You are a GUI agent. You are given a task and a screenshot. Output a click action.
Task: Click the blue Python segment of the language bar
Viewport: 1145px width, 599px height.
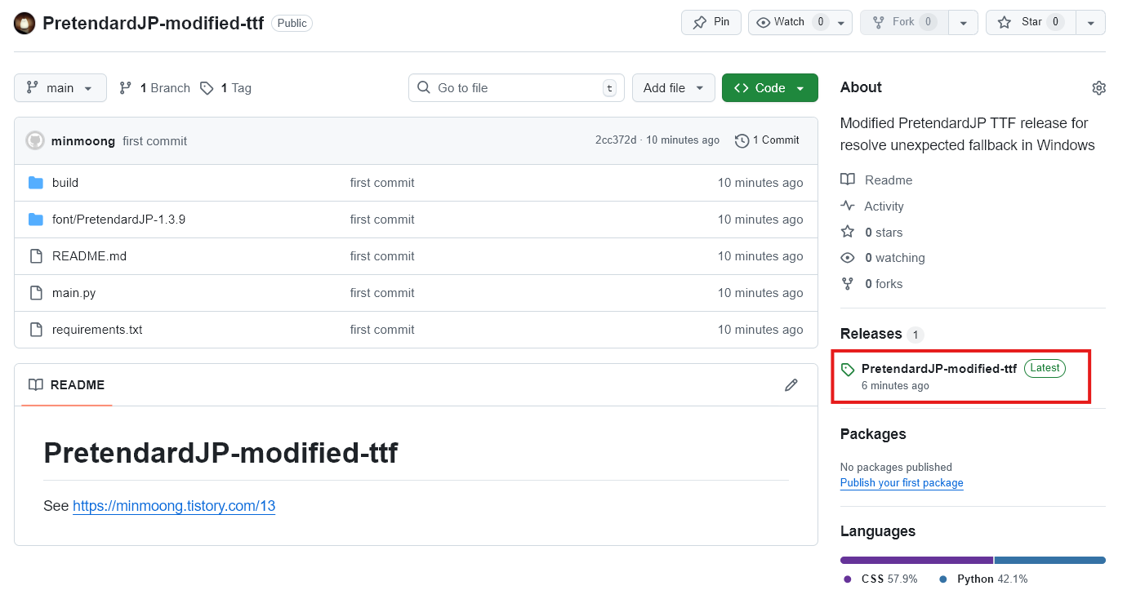[x=1050, y=561]
